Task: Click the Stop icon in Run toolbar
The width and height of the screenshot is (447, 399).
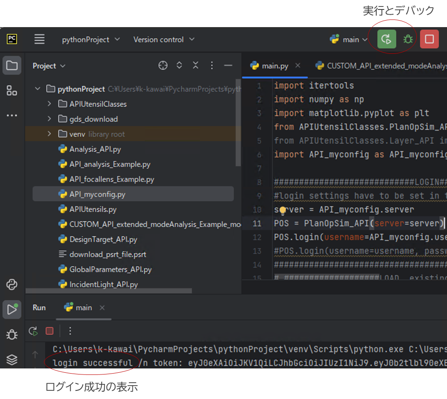Action: pyautogui.click(x=50, y=331)
